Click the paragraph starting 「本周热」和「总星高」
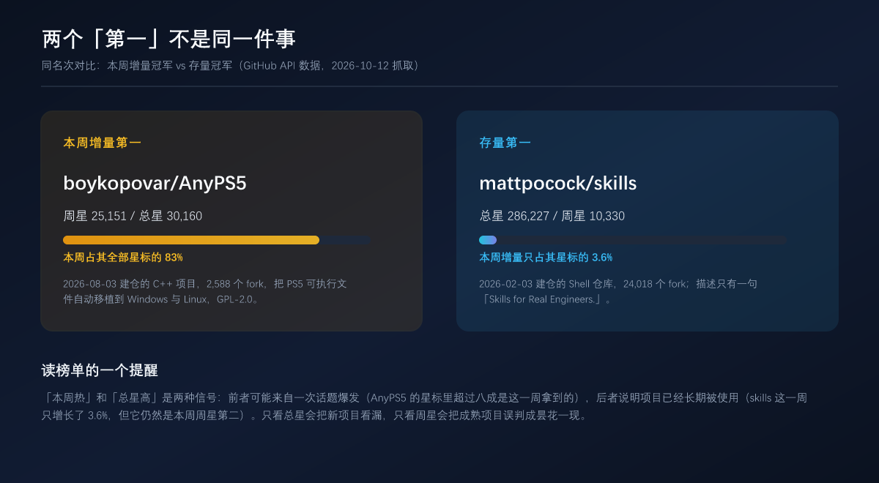 tap(425, 407)
